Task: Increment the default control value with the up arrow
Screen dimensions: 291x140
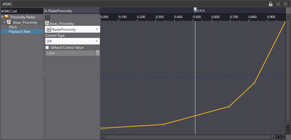Action: [98, 52]
